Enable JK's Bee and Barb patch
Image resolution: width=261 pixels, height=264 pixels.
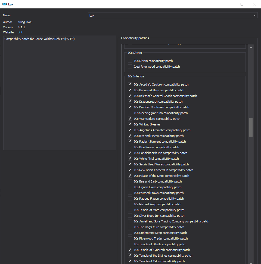[x=130, y=181]
